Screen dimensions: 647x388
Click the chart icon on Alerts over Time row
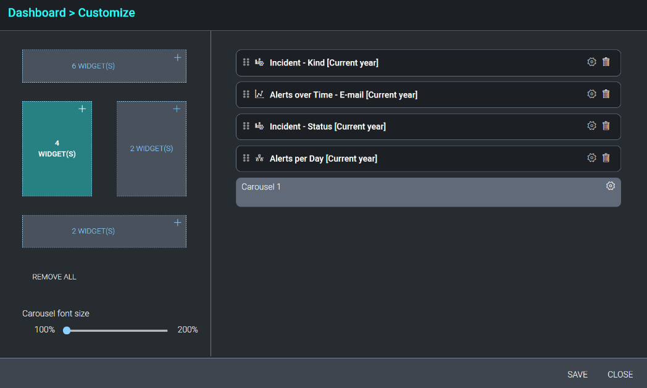click(259, 94)
